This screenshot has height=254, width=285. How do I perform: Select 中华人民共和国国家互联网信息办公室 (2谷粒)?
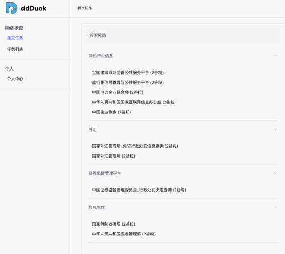(x=134, y=102)
